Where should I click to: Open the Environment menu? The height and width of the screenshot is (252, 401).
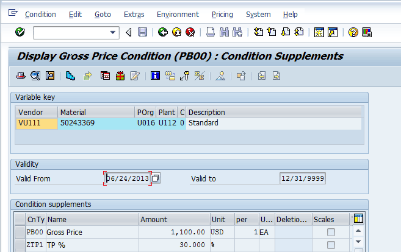pos(178,14)
